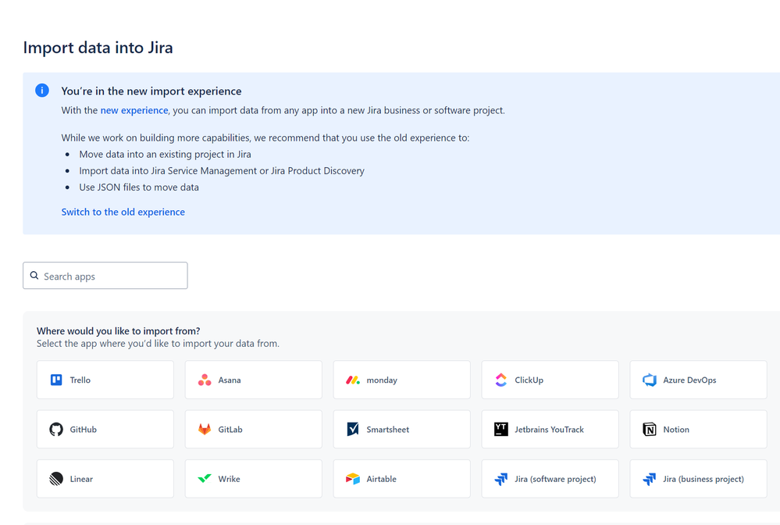Click the search magnifier icon
This screenshot has width=780, height=525.
34,276
